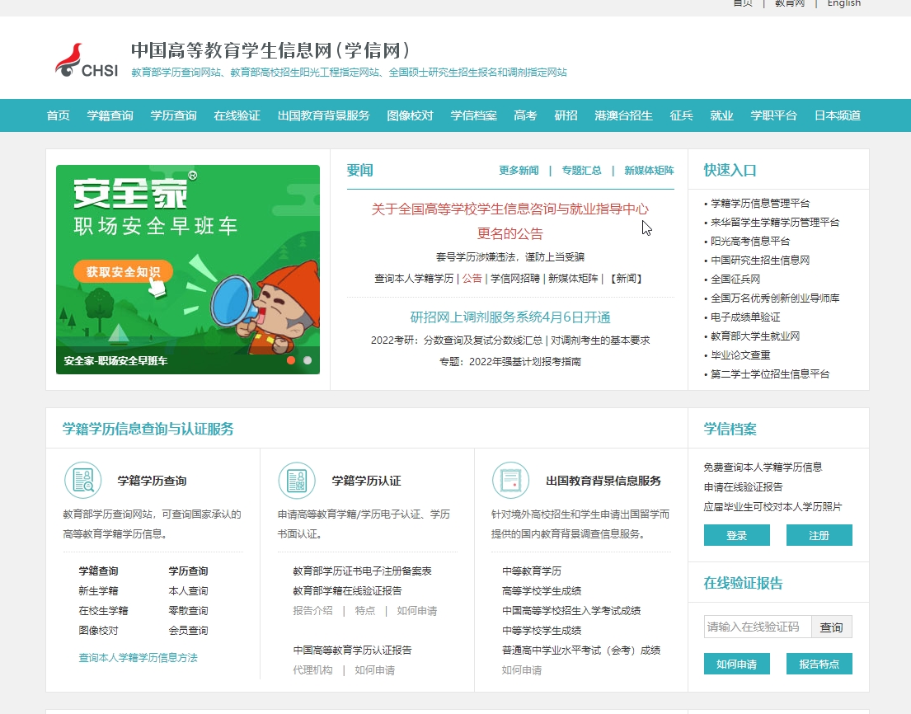This screenshot has height=714, width=911.
Task: Open 征兵 navigation item
Action: (681, 115)
